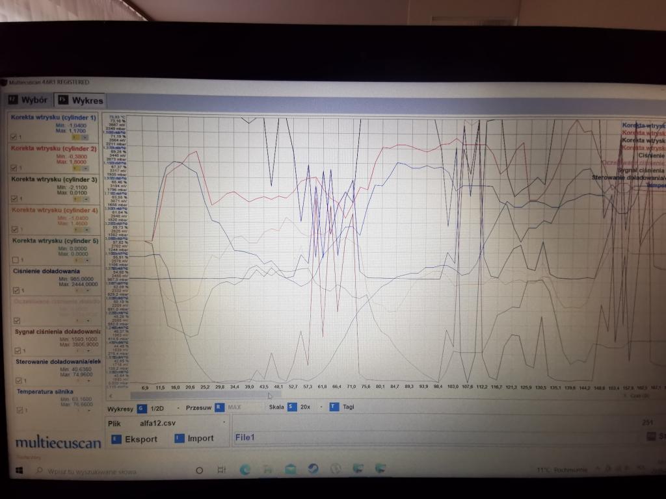
Task: Open the Skala 20x dropdown arrow
Action: click(321, 407)
